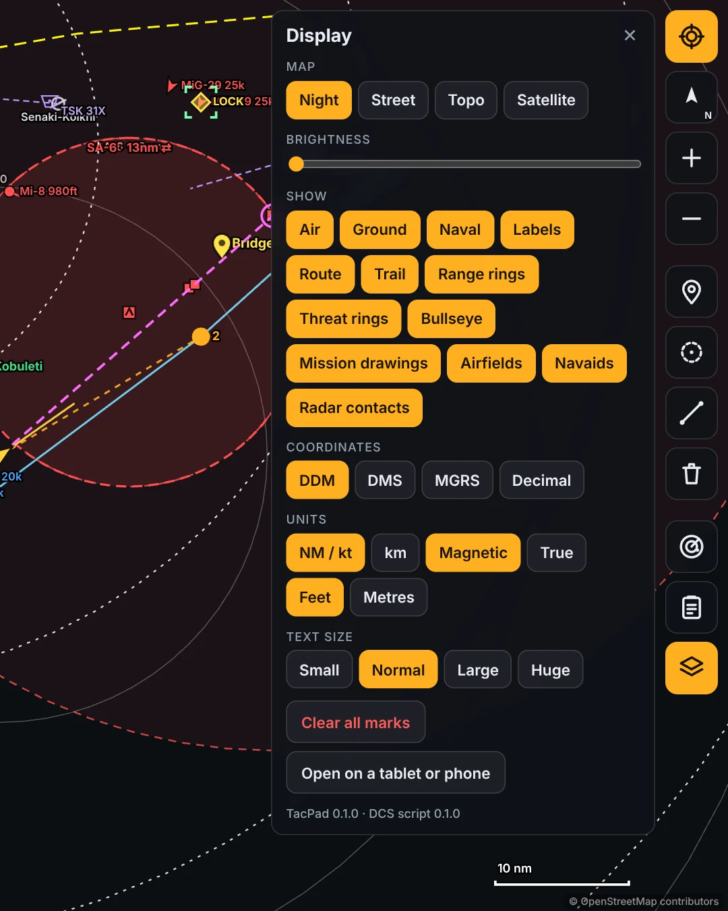This screenshot has width=728, height=911.
Task: Toggle Labels visibility
Action: (537, 229)
